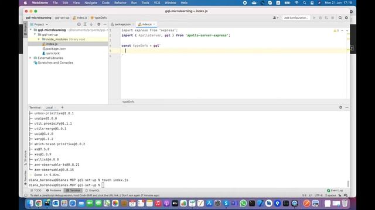Open the GraphQL tool window tab

pyautogui.click(x=93, y=191)
